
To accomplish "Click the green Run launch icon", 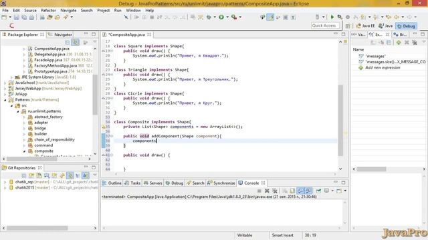I will pos(221,17).
